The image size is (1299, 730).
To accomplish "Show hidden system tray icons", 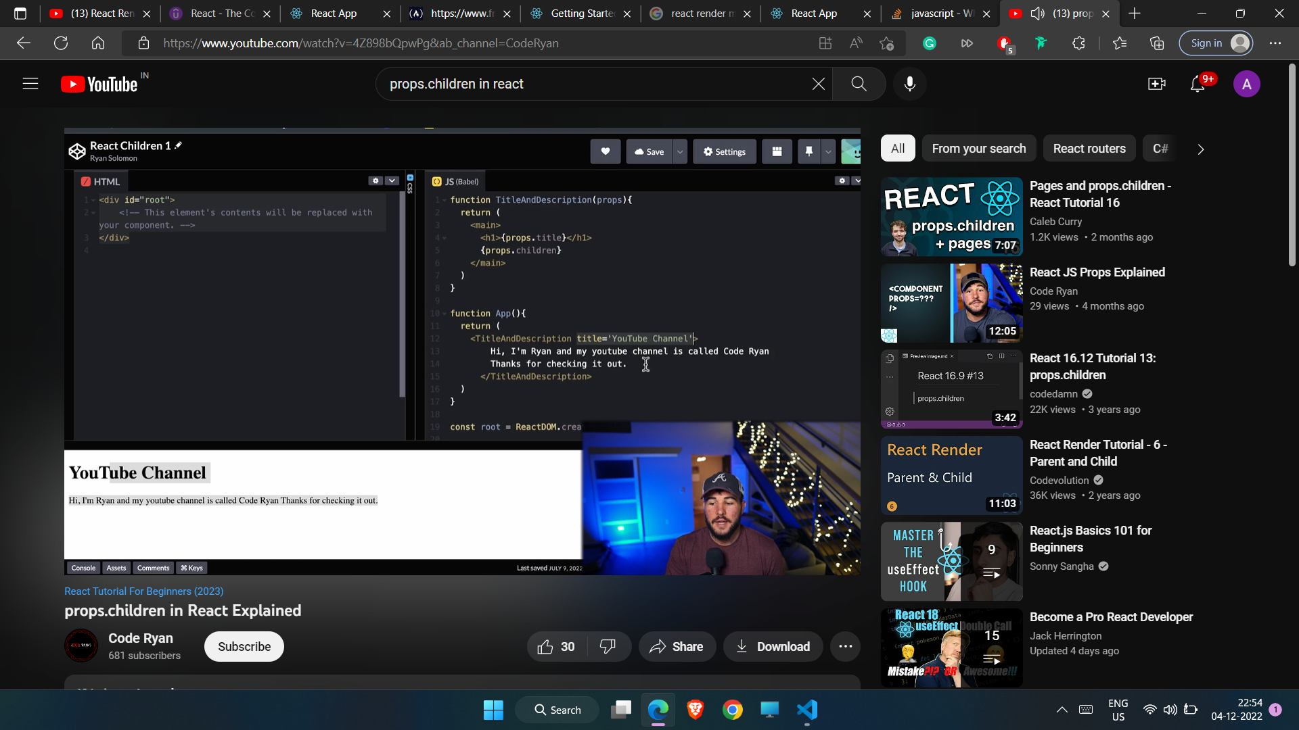I will [1062, 710].
